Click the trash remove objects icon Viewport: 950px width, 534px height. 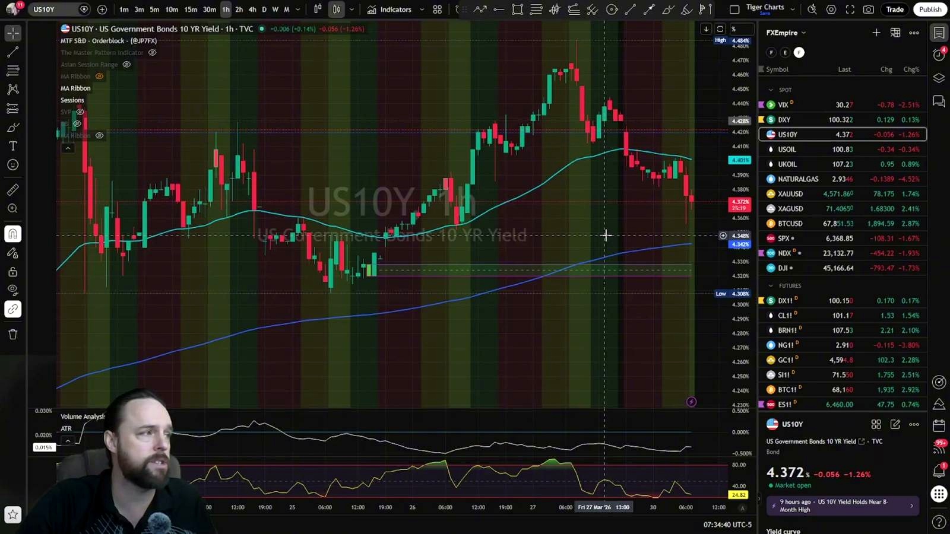click(x=12, y=334)
